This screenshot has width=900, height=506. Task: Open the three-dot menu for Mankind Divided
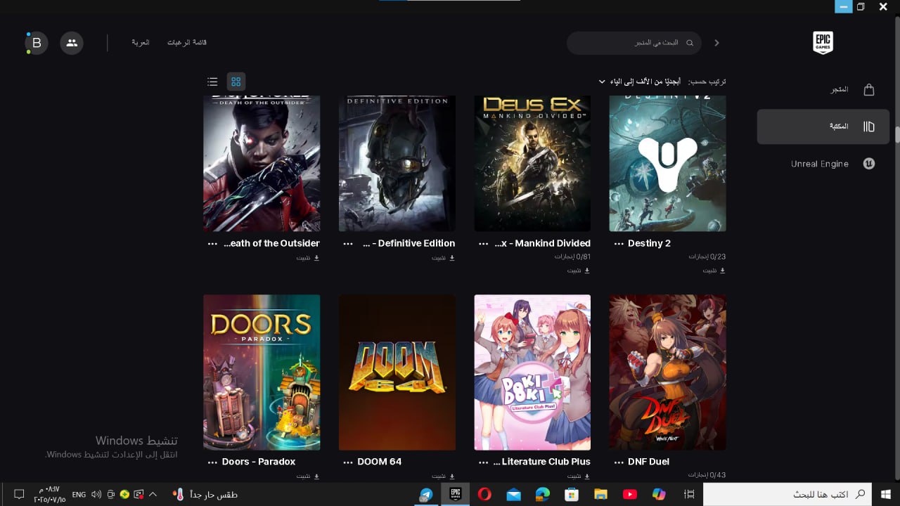point(484,244)
